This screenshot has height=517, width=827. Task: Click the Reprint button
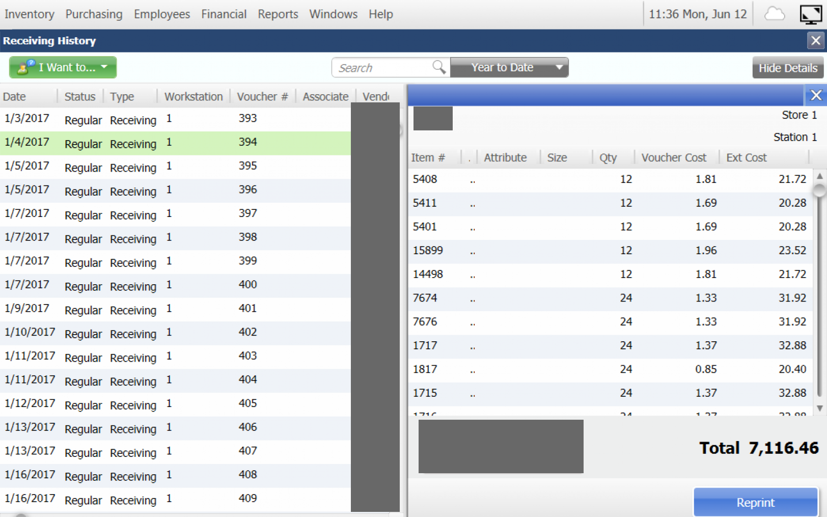pyautogui.click(x=756, y=502)
